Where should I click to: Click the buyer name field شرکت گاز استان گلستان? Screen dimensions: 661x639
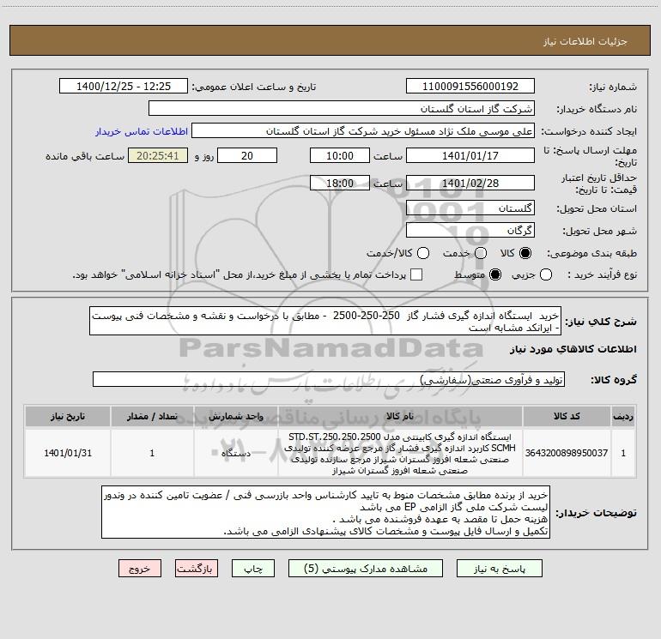(342, 108)
